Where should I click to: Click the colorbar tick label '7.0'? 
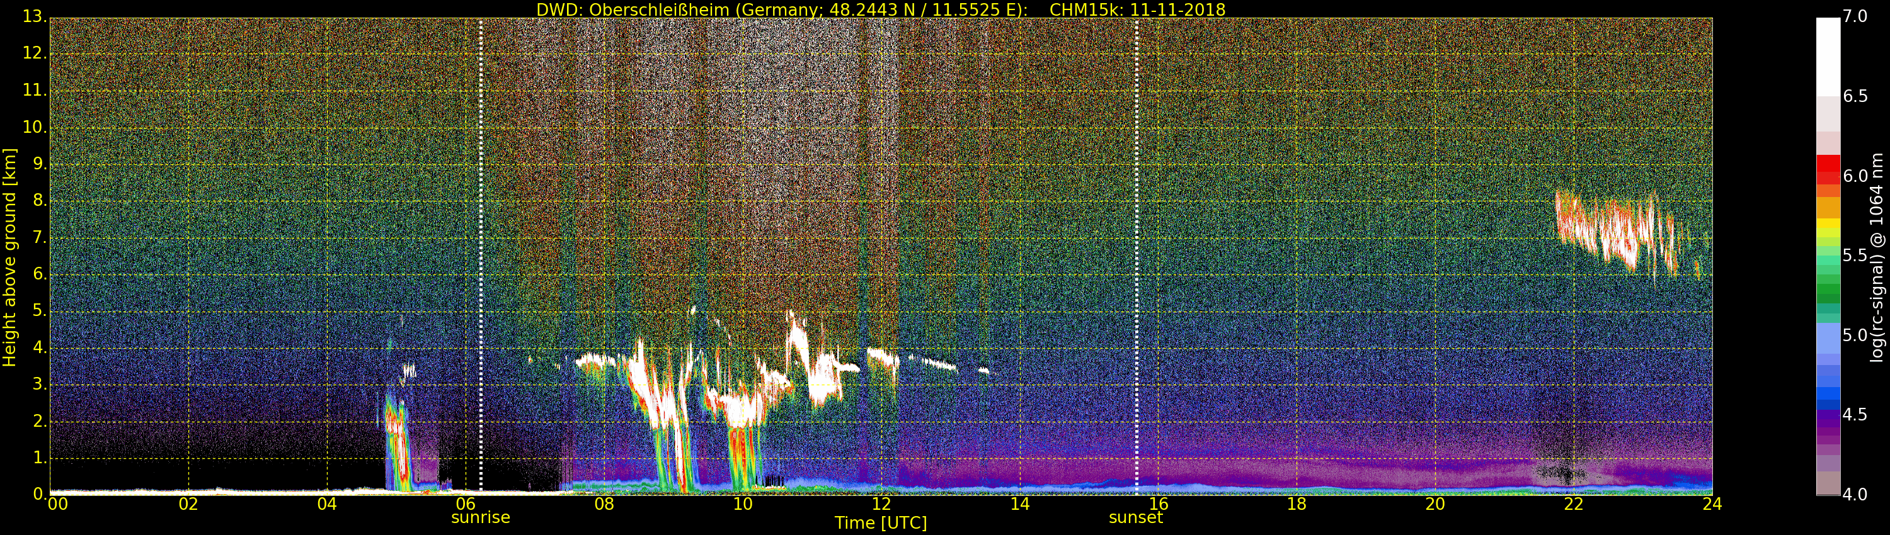(x=1855, y=17)
